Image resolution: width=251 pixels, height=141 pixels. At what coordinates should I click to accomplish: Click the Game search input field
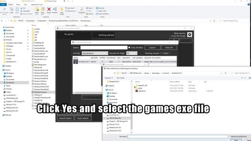point(104,47)
